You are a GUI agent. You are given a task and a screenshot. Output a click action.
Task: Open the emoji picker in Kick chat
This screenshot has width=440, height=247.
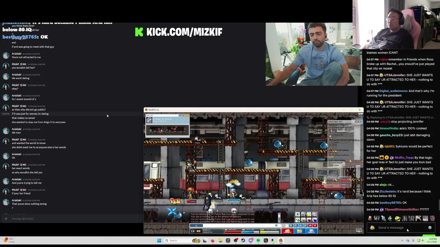coord(430,227)
